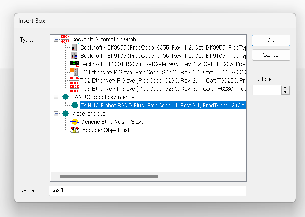Select TC EtherNet/IP Slave entry
Viewport: 305px width, 217px height.
[x=163, y=72]
